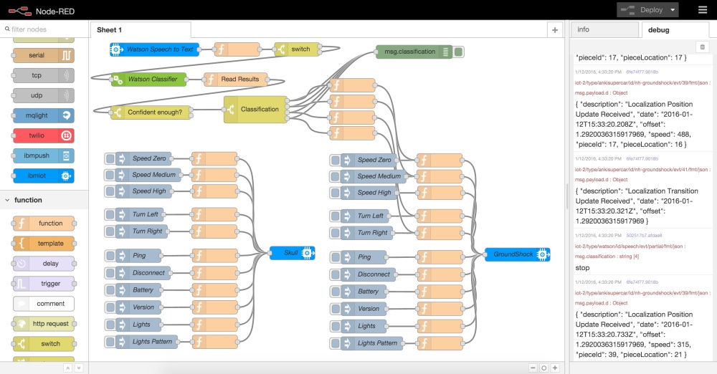
Task: Click the canvas zoom in button
Action: click(x=555, y=368)
